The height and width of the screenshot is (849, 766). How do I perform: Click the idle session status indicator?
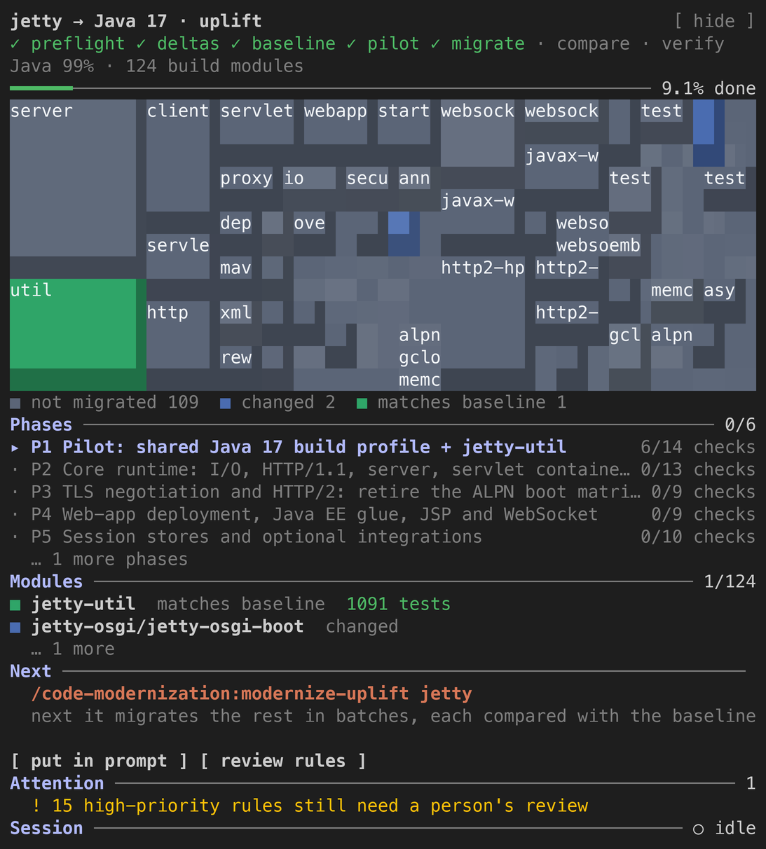click(724, 828)
